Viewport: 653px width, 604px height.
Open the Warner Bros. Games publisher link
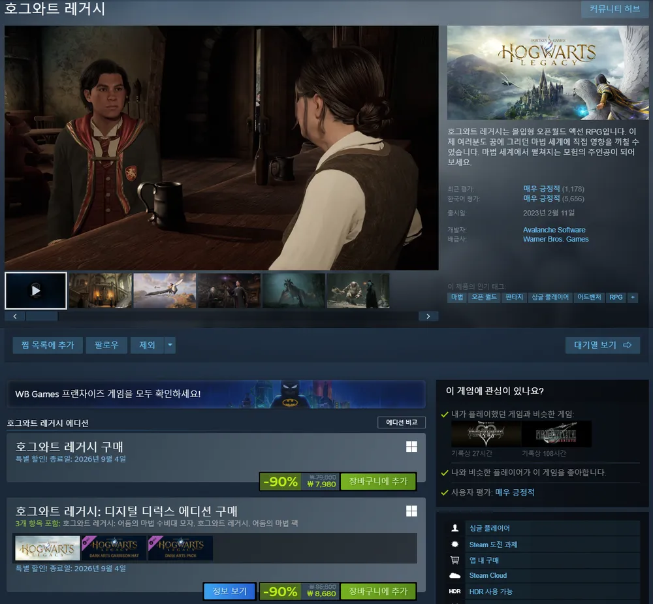coord(556,239)
